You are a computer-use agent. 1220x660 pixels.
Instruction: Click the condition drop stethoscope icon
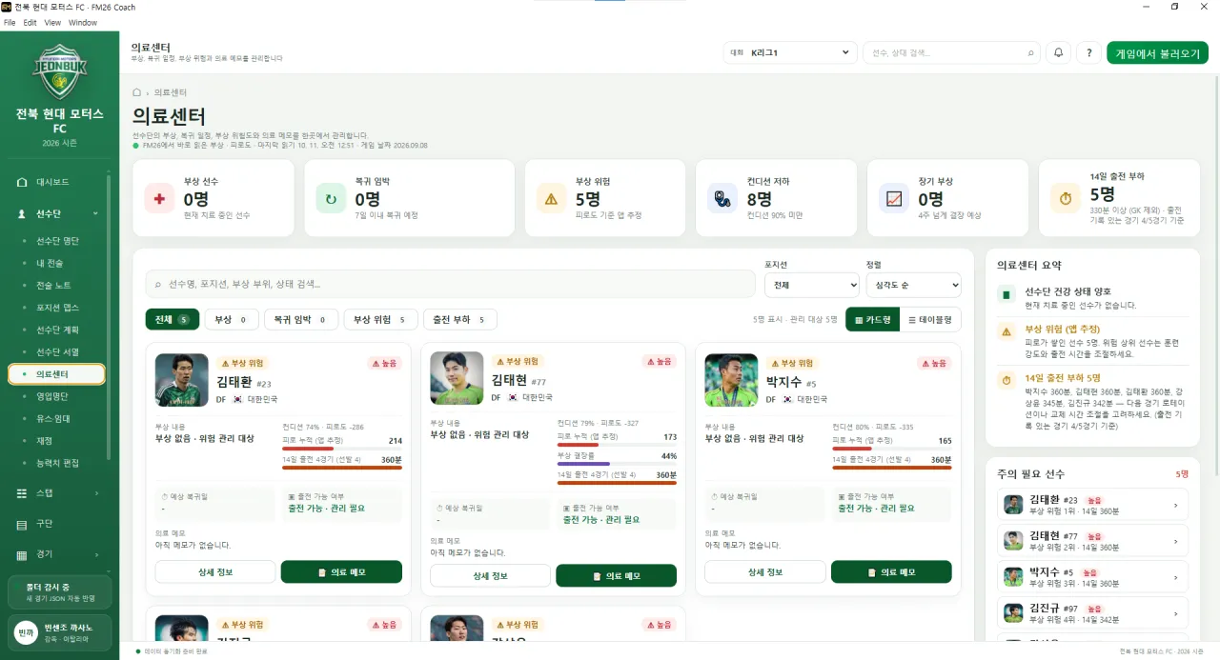coord(722,199)
